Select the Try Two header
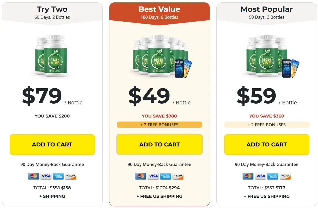Viewport: 318px width, 208px height. pos(52,12)
